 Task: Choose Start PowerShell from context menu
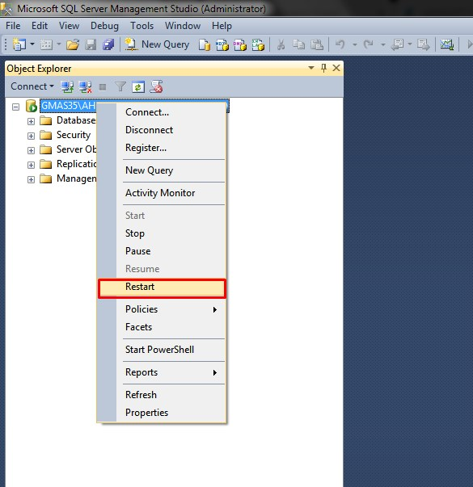click(x=162, y=350)
